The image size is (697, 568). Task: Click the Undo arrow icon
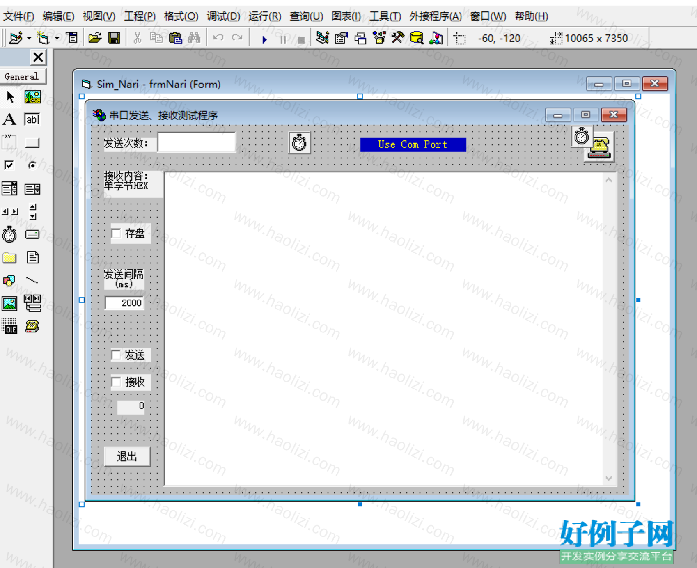click(x=218, y=38)
